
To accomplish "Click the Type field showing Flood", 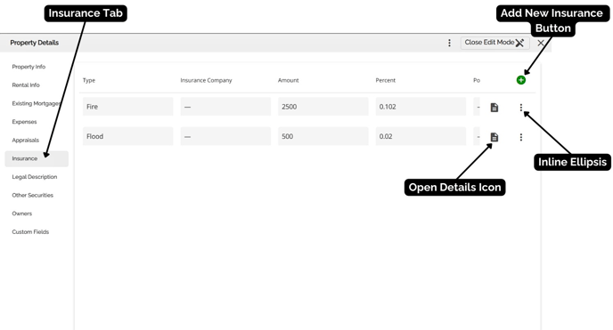I will point(127,136).
